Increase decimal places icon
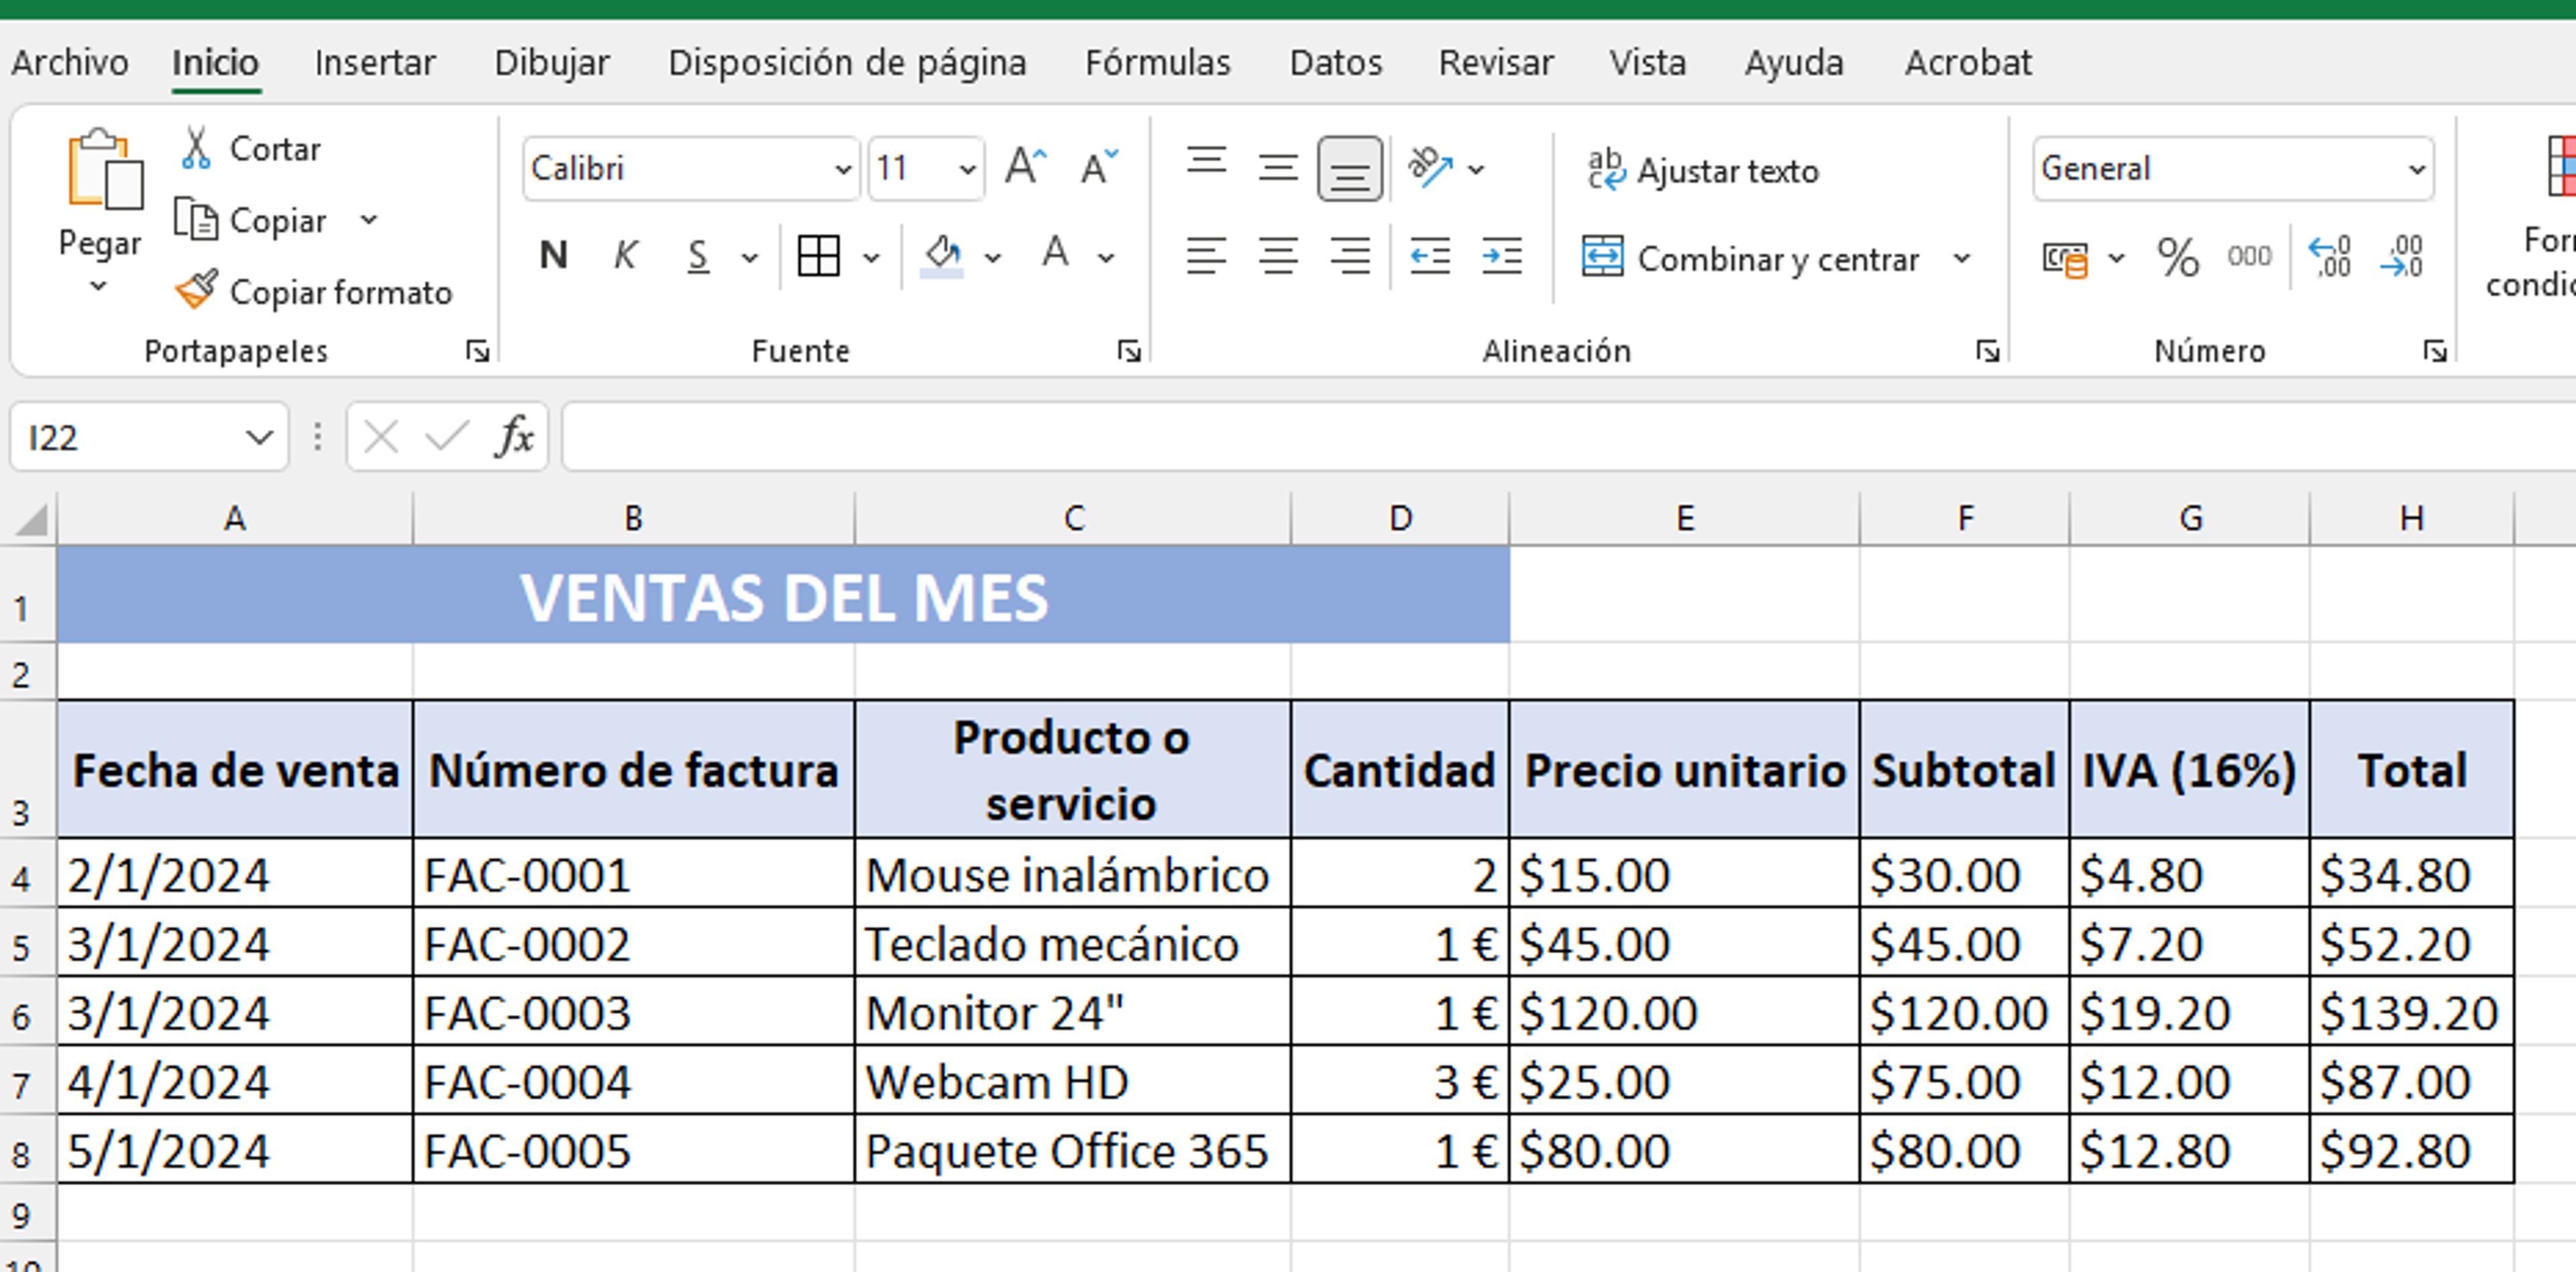2576x1272 pixels. click(x=2329, y=257)
